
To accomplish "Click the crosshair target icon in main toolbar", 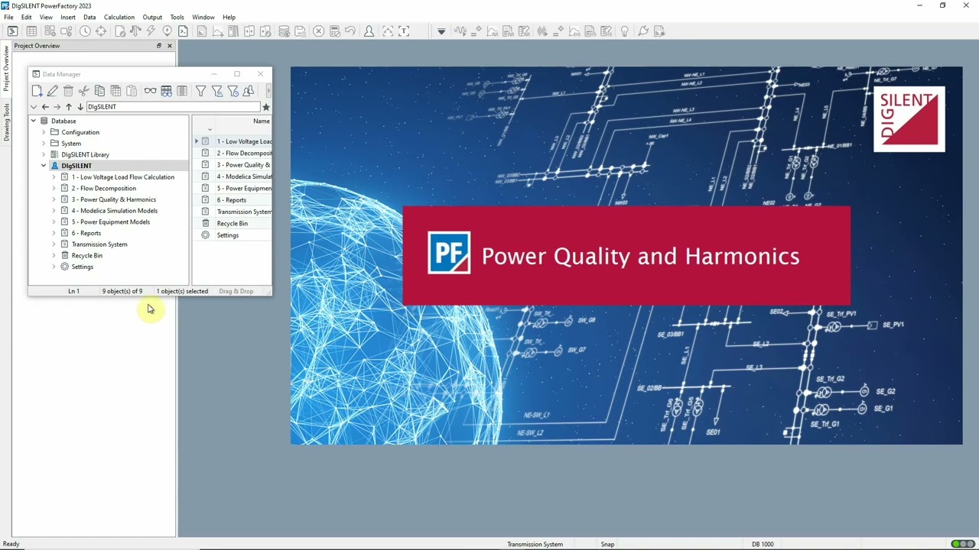I will click(x=101, y=31).
